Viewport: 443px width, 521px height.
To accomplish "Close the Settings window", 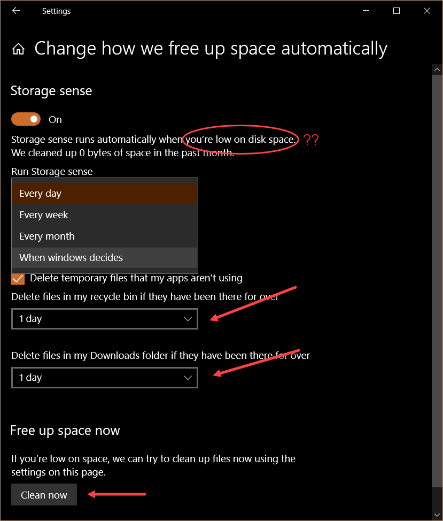I will (427, 11).
